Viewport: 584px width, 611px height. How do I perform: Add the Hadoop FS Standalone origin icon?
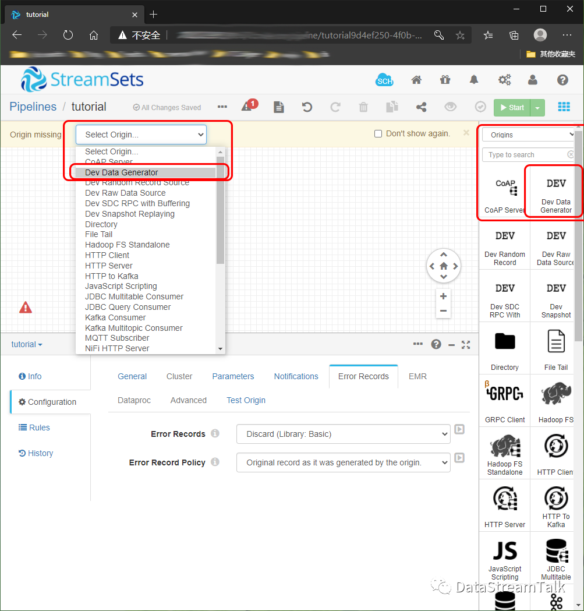(505, 446)
